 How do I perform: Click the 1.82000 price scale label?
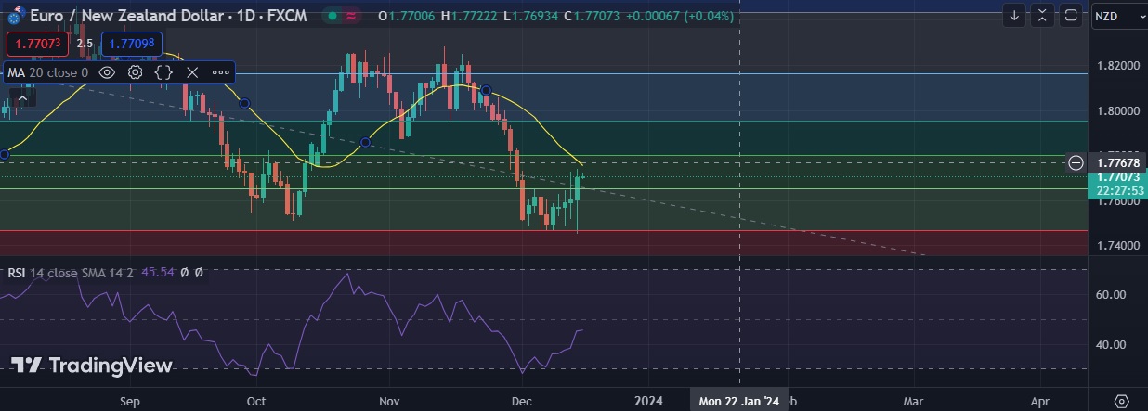point(1117,66)
